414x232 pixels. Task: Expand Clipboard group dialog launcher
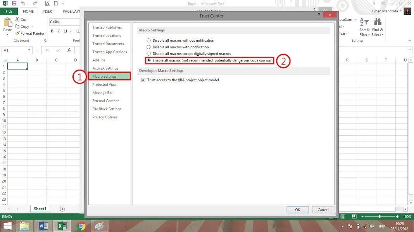(x=45, y=41)
